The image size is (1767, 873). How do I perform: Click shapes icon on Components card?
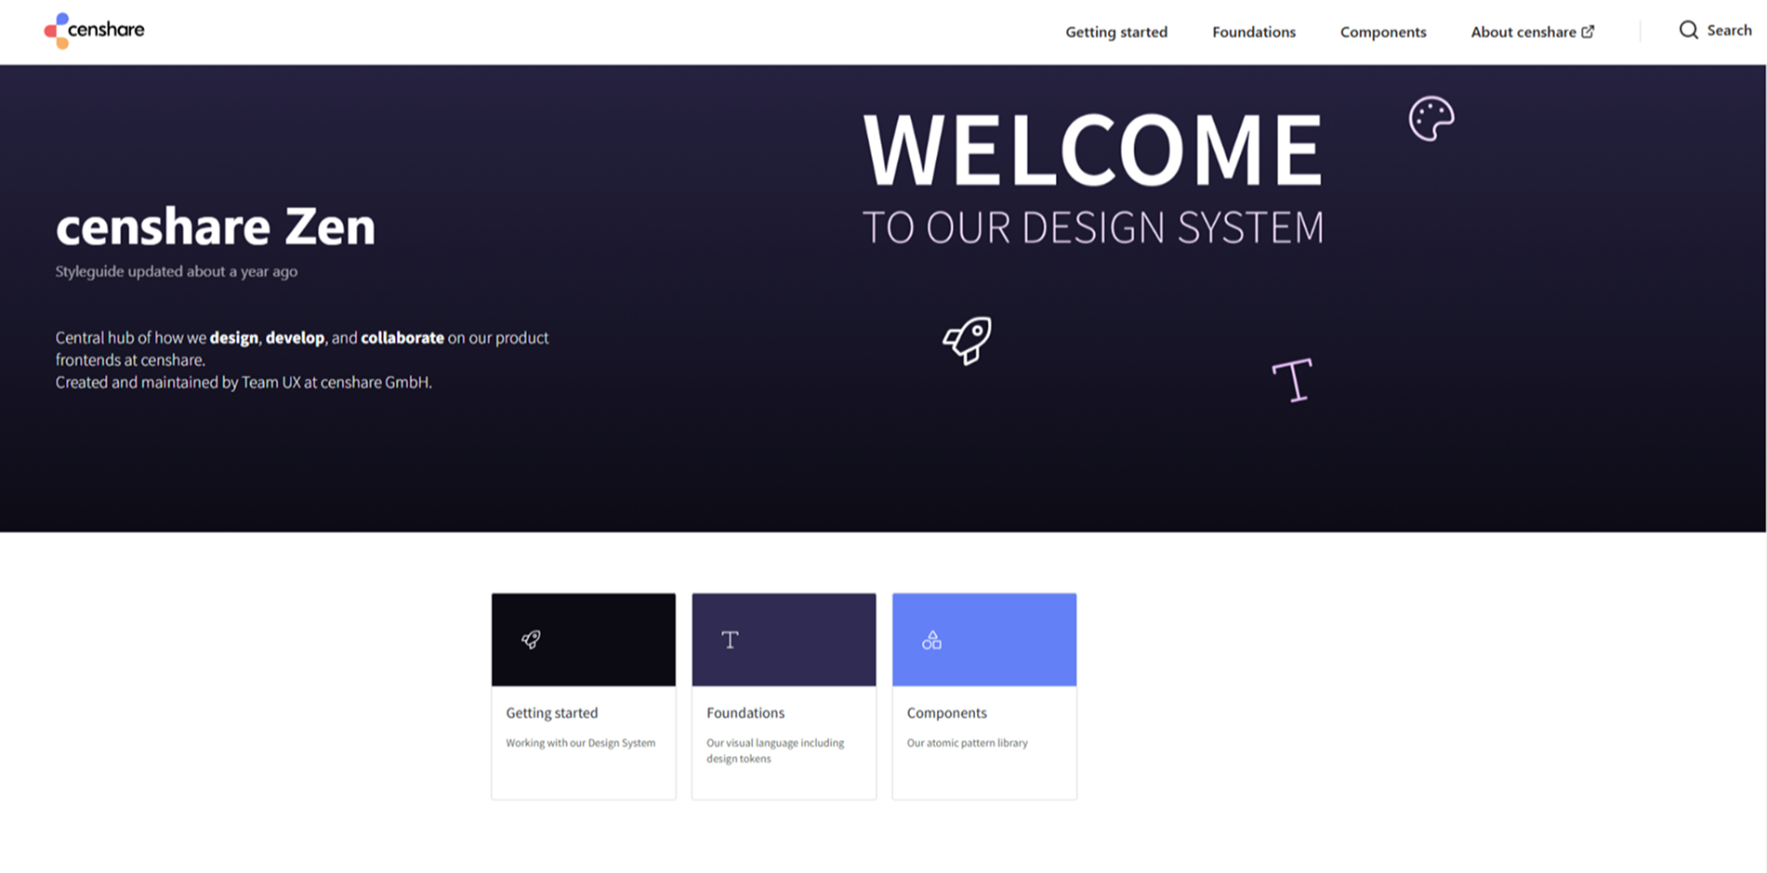[x=931, y=640]
